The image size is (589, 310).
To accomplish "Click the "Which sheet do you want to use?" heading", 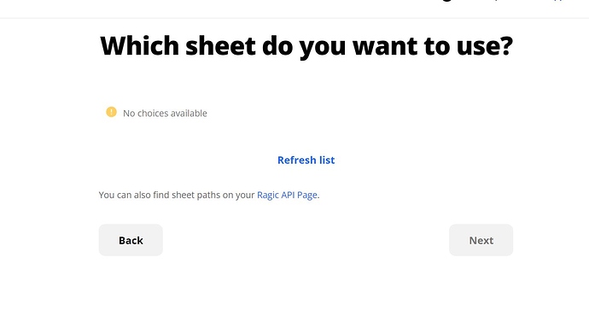I will [x=306, y=46].
